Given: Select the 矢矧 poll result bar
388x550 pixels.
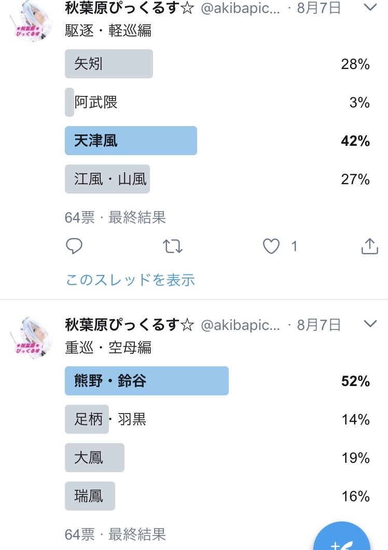Looking at the screenshot, I should click(109, 64).
